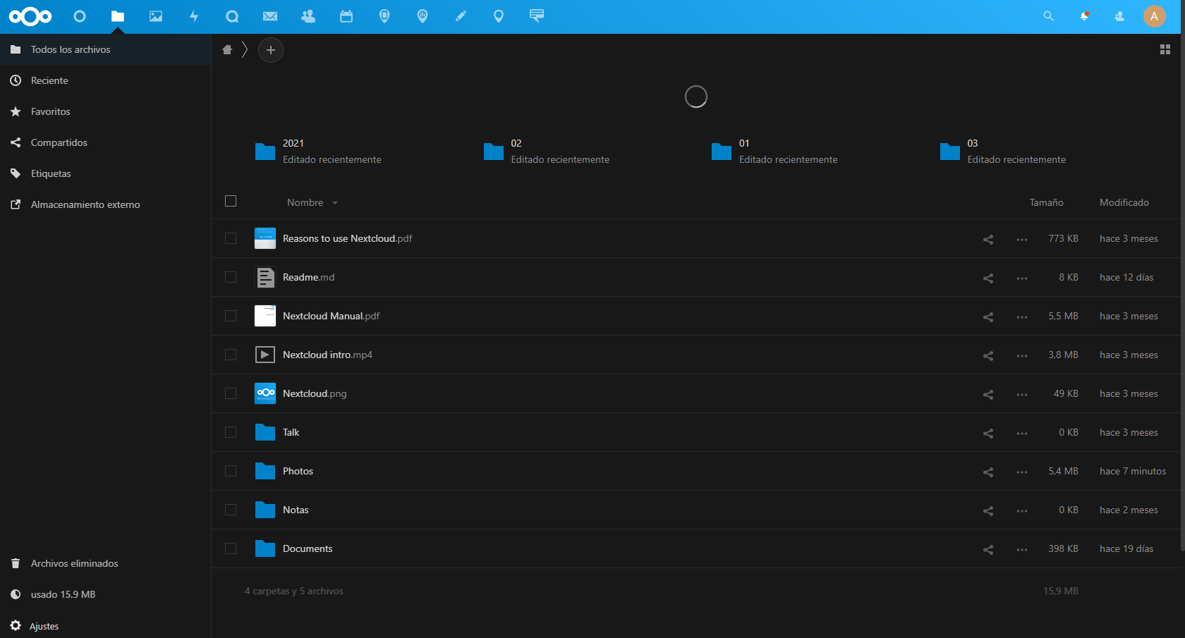
Task: Open the Notes pencil icon
Action: click(x=461, y=16)
